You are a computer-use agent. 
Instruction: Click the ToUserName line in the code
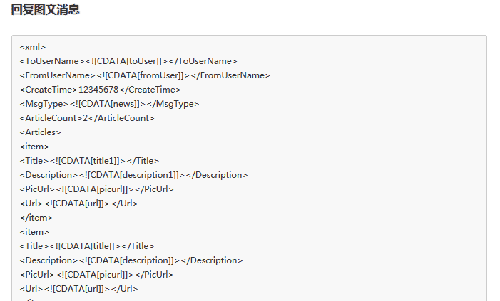pyautogui.click(x=128, y=61)
